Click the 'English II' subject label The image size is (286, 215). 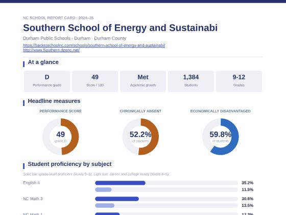[x=31, y=183]
